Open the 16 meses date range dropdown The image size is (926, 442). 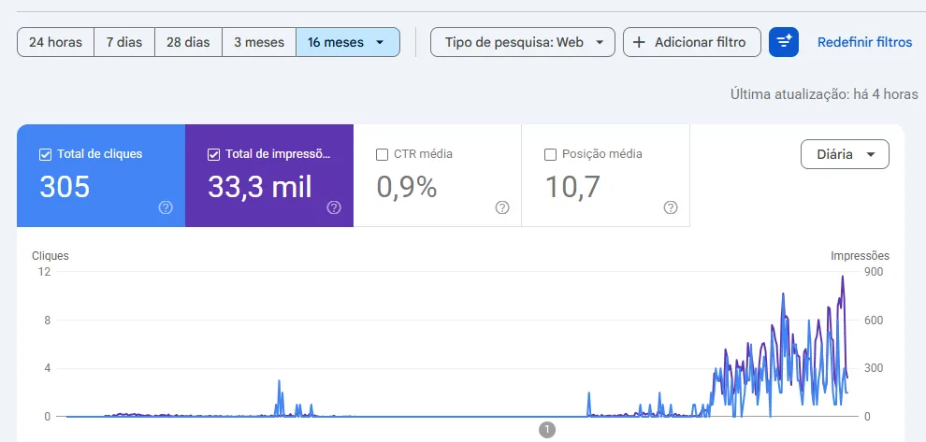point(348,42)
